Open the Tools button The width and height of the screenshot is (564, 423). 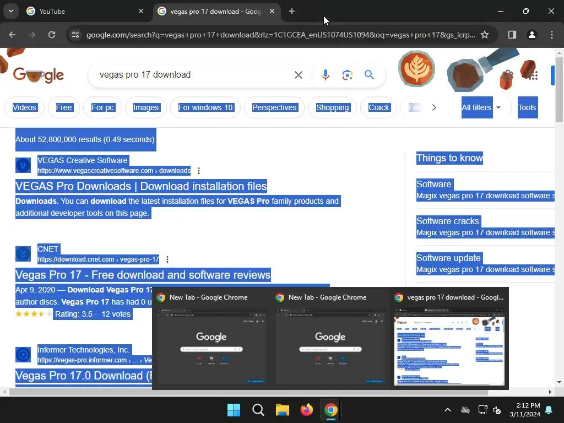click(x=528, y=107)
